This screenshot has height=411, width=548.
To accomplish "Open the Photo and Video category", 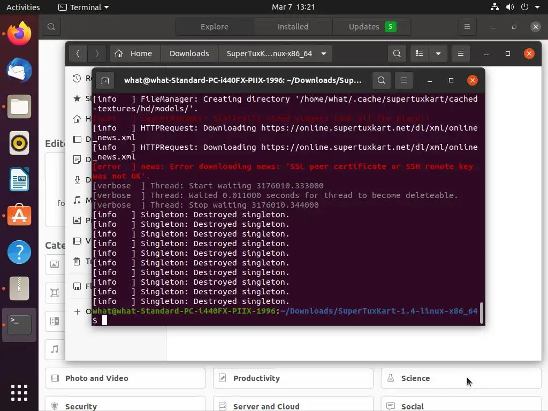I will click(x=125, y=378).
